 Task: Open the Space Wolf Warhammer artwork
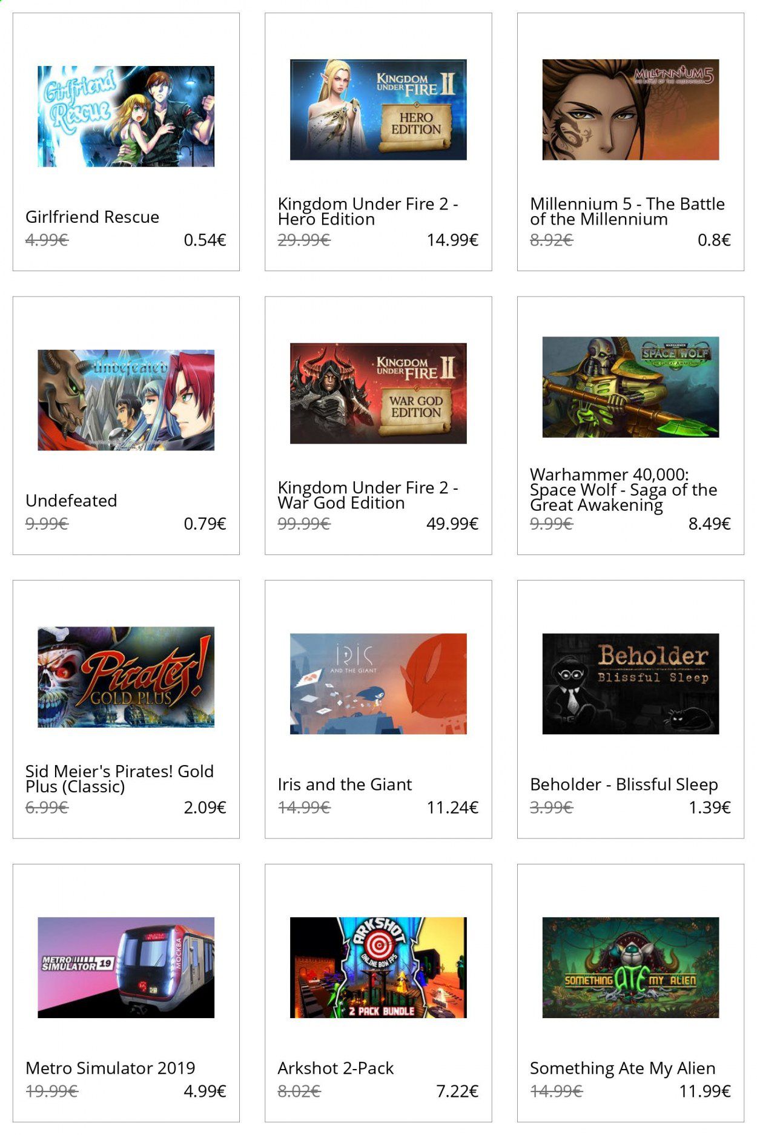(630, 387)
